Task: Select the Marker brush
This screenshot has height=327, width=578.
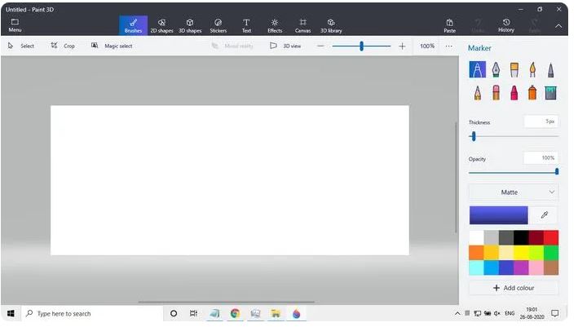Action: click(478, 69)
